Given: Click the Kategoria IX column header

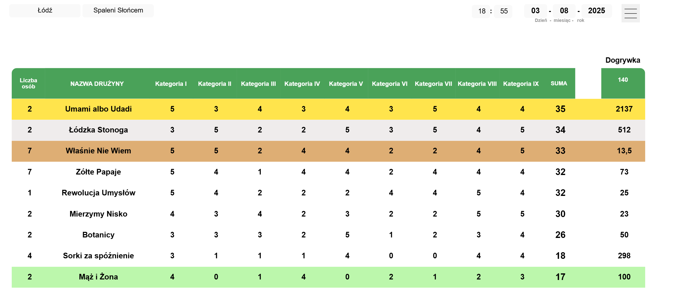Looking at the screenshot, I should pos(520,84).
